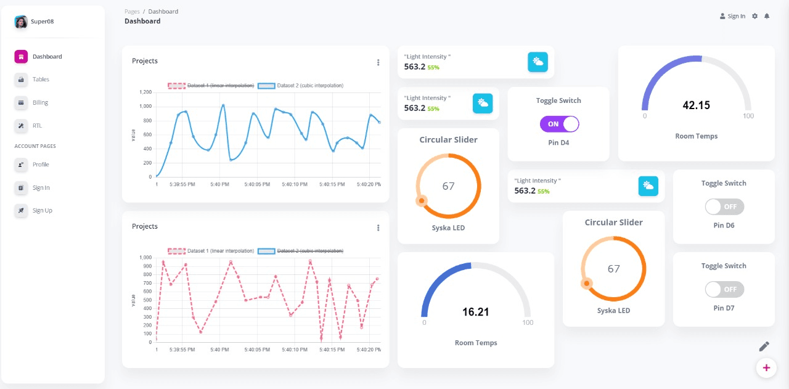The image size is (789, 389).
Task: Toggle Dataset 1 legend in lower chart
Action: tap(211, 251)
